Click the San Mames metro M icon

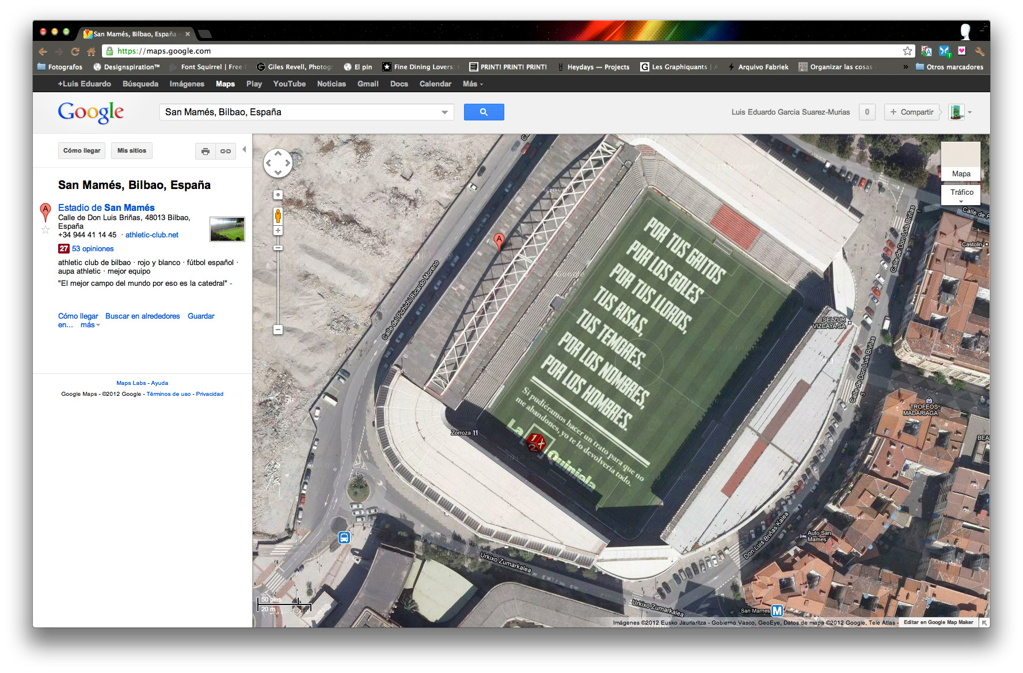pos(777,611)
